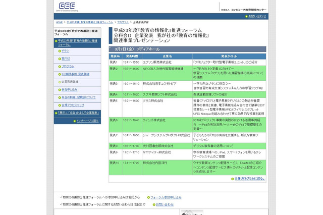The width and height of the screenshot is (323, 215).
Task: Click the bullet icon beside トップページに戻る
Action: click(x=75, y=121)
